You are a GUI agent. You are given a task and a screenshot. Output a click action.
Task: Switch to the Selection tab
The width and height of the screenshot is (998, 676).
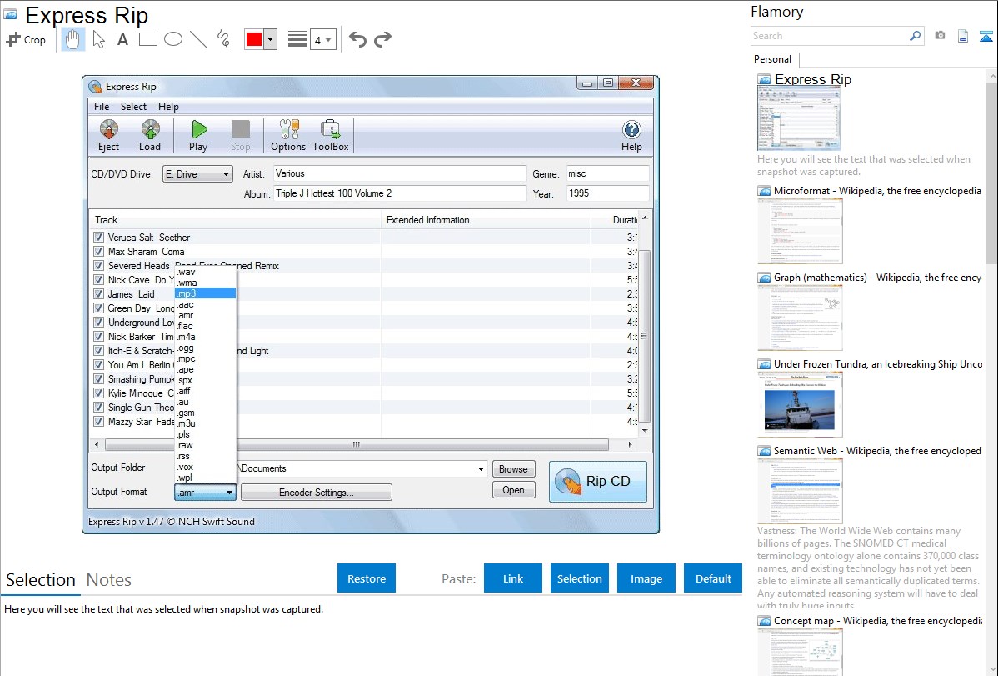(x=41, y=580)
